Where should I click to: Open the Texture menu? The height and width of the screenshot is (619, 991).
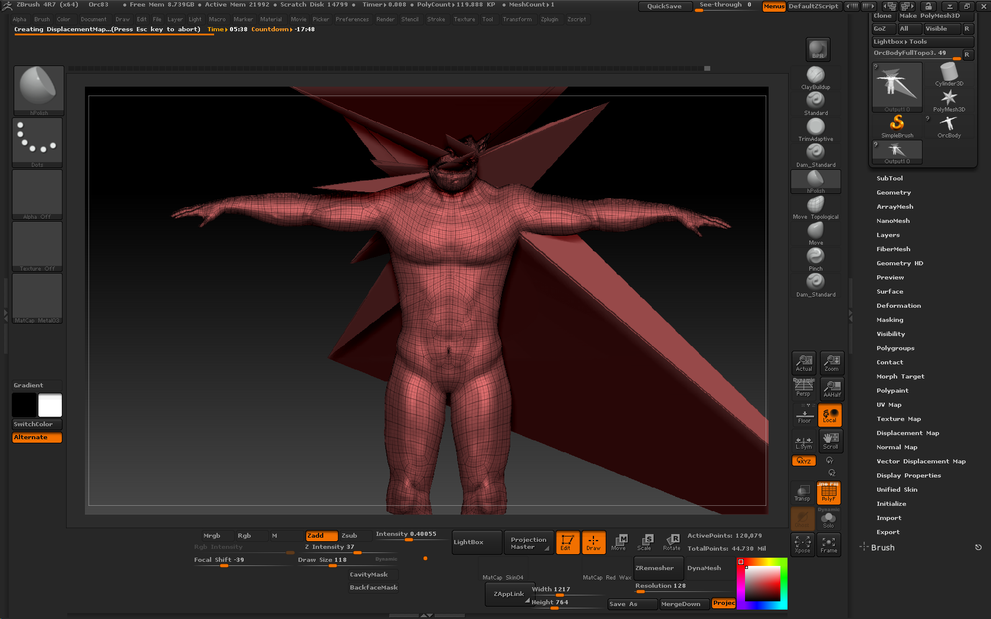[464, 19]
